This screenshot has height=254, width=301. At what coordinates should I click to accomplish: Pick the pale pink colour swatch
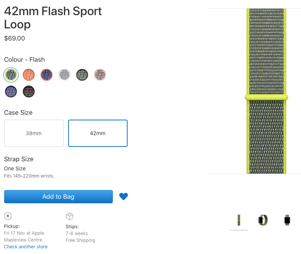pyautogui.click(x=100, y=75)
